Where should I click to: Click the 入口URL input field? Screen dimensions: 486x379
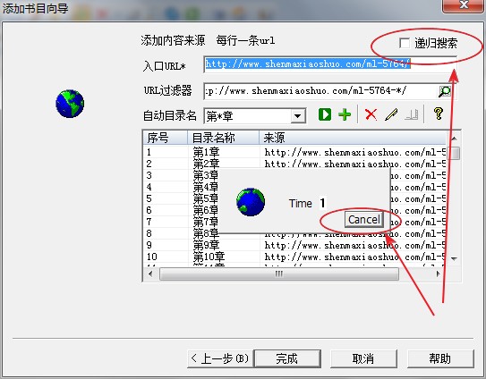click(x=330, y=64)
